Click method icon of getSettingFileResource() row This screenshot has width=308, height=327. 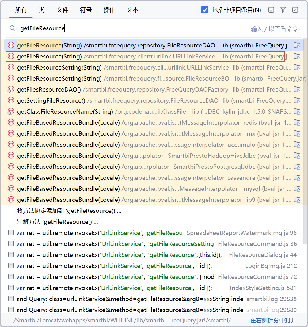[11, 100]
